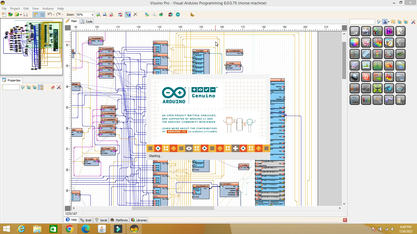Toggle the grid display button
Image resolution: width=417 pixels, height=234 pixels.
42,15
